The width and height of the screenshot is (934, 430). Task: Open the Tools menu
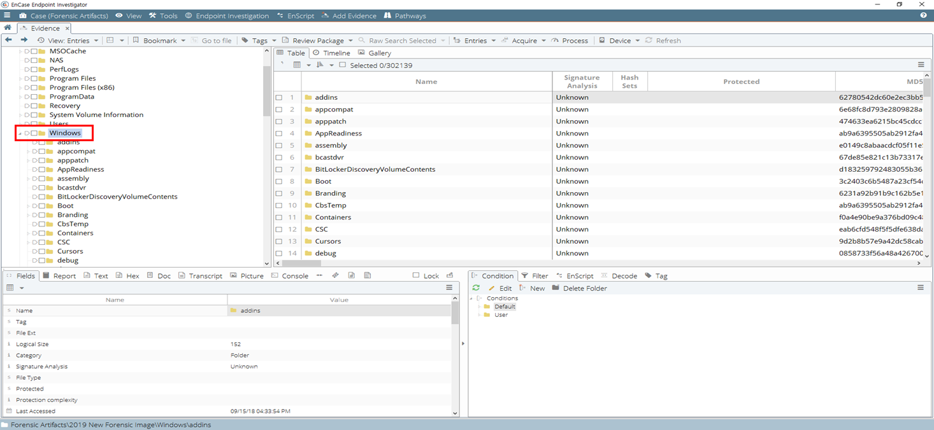(x=163, y=15)
